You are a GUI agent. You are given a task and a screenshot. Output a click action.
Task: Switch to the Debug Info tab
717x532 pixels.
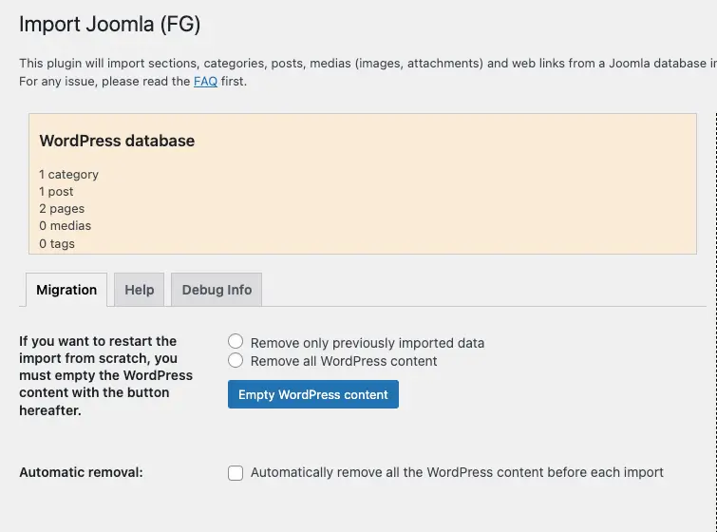pyautogui.click(x=217, y=290)
